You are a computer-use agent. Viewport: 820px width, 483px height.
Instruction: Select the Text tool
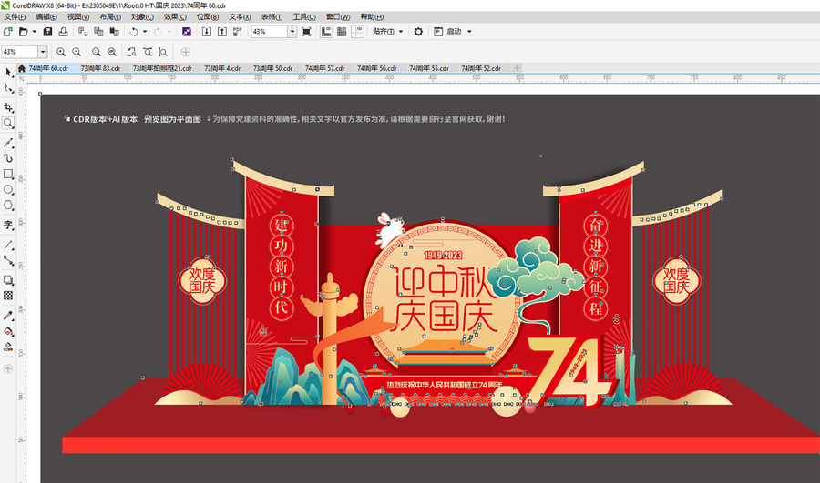(x=8, y=225)
